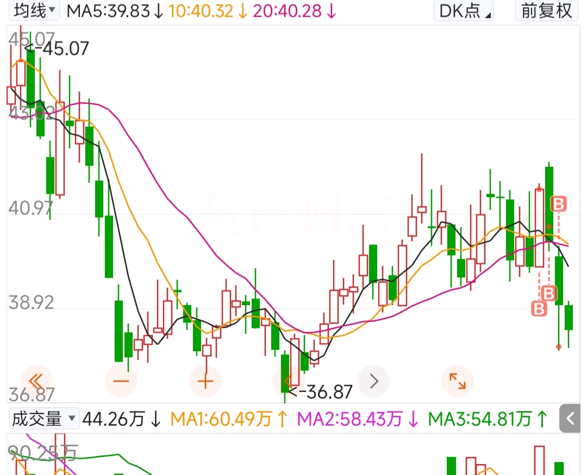Open the DK点 selector
The width and height of the screenshot is (587, 475).
click(464, 11)
